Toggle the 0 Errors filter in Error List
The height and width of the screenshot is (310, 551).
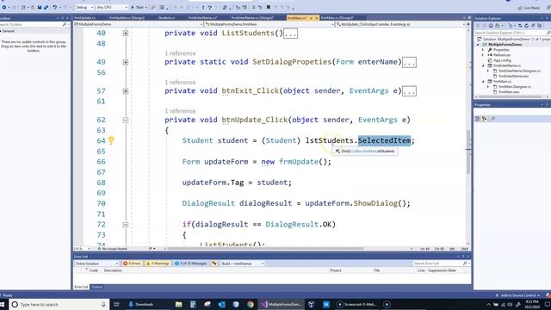(x=132, y=263)
